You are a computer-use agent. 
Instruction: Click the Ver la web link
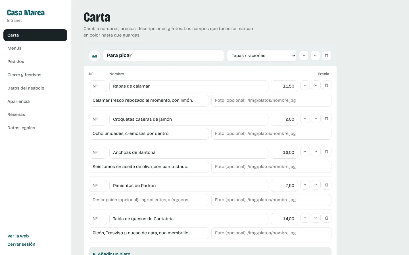click(x=18, y=236)
